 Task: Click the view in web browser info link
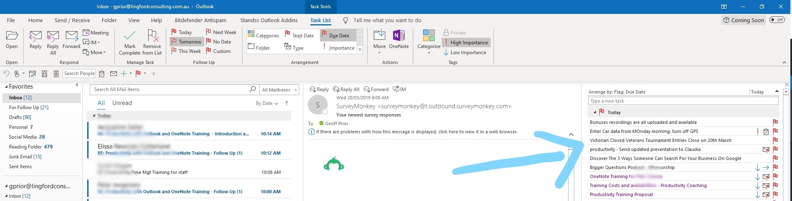coord(417,132)
